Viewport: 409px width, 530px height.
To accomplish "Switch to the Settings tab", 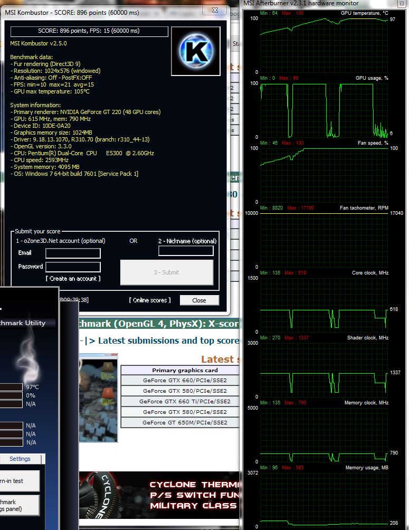I will (x=20, y=459).
